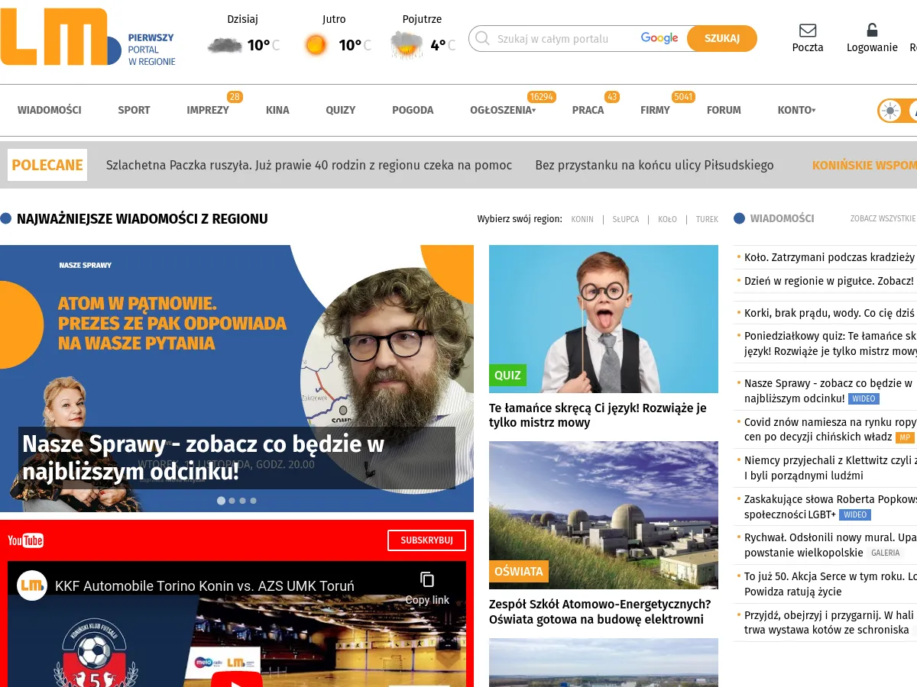Image resolution: width=917 pixels, height=687 pixels.
Task: Click the Logowanie padlock icon
Action: [x=871, y=30]
